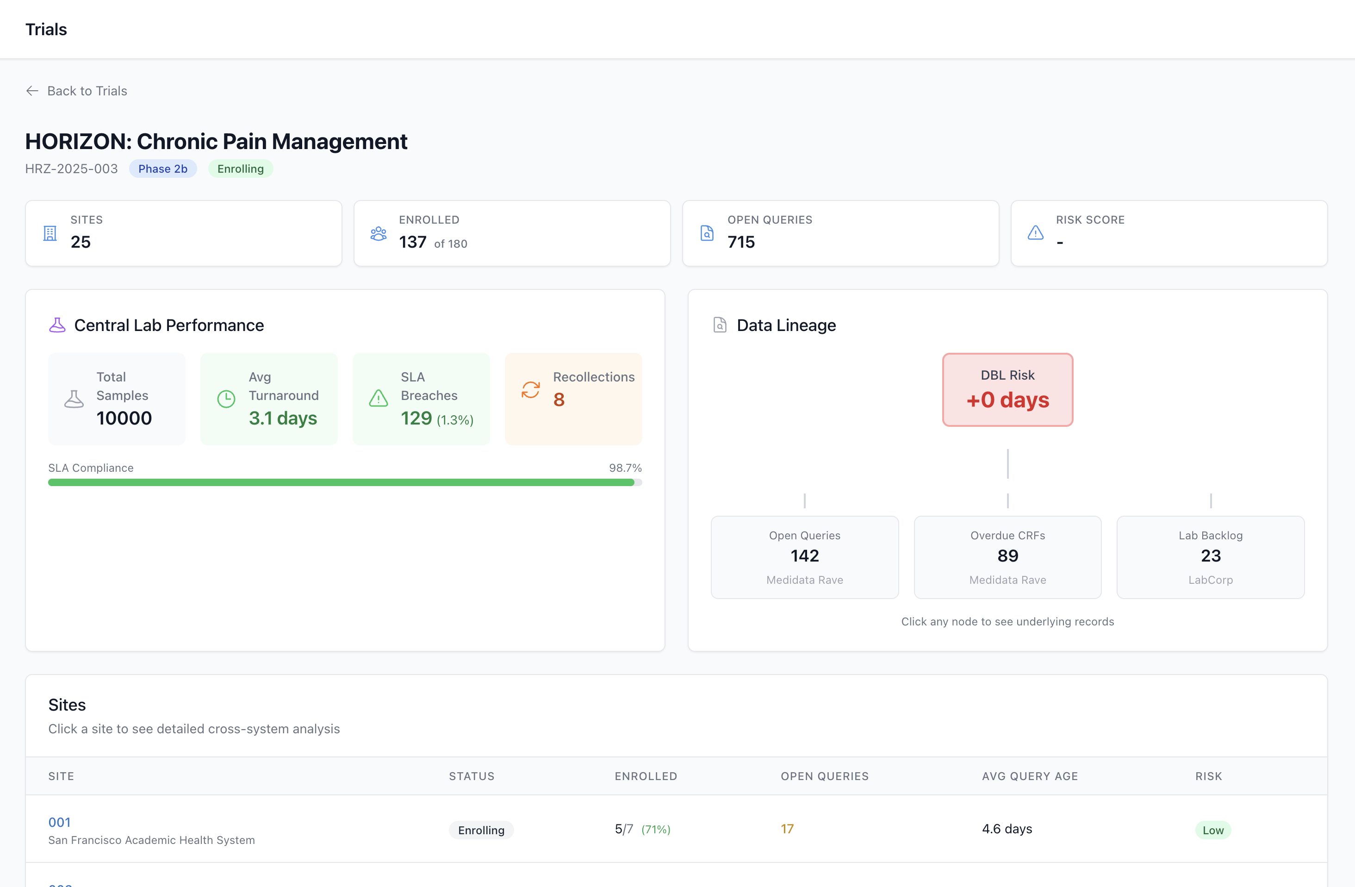1355x887 pixels.
Task: Click the Enrolled people group icon
Action: coord(379,233)
